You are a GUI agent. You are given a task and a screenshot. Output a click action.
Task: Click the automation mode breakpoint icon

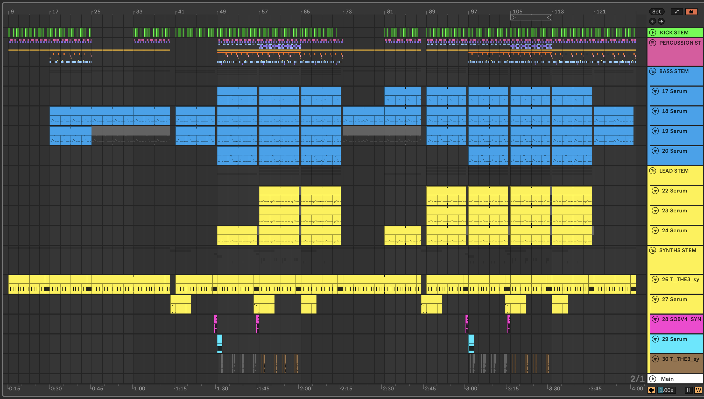(677, 12)
